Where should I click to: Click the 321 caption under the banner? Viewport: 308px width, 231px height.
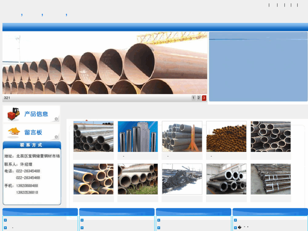(x=7, y=98)
